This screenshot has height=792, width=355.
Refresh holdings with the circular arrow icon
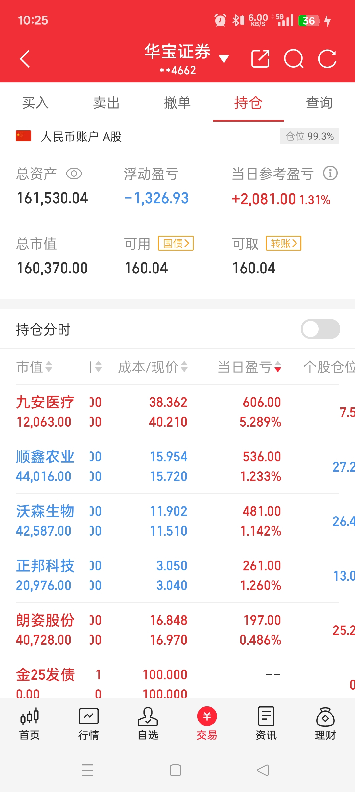point(327,59)
